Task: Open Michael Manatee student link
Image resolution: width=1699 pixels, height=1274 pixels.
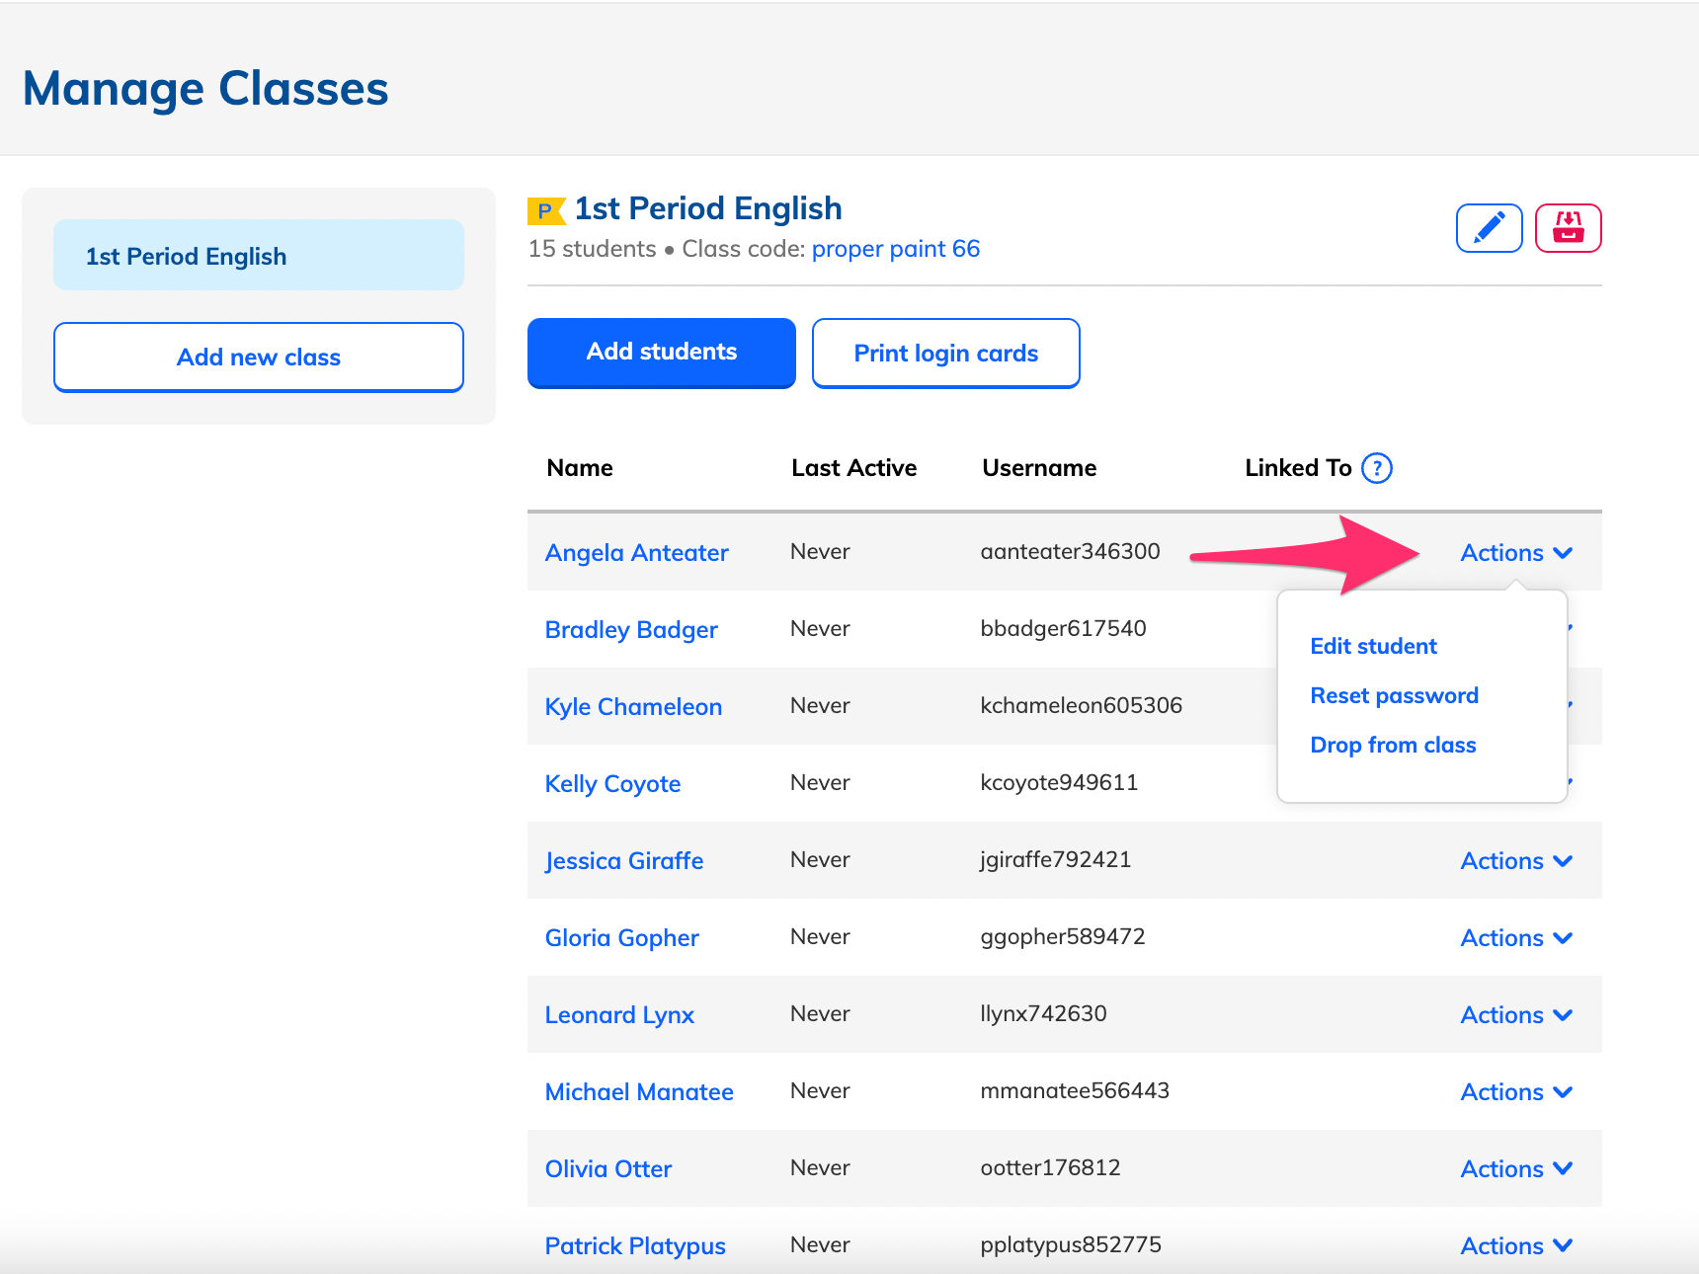Action: pos(639,1092)
